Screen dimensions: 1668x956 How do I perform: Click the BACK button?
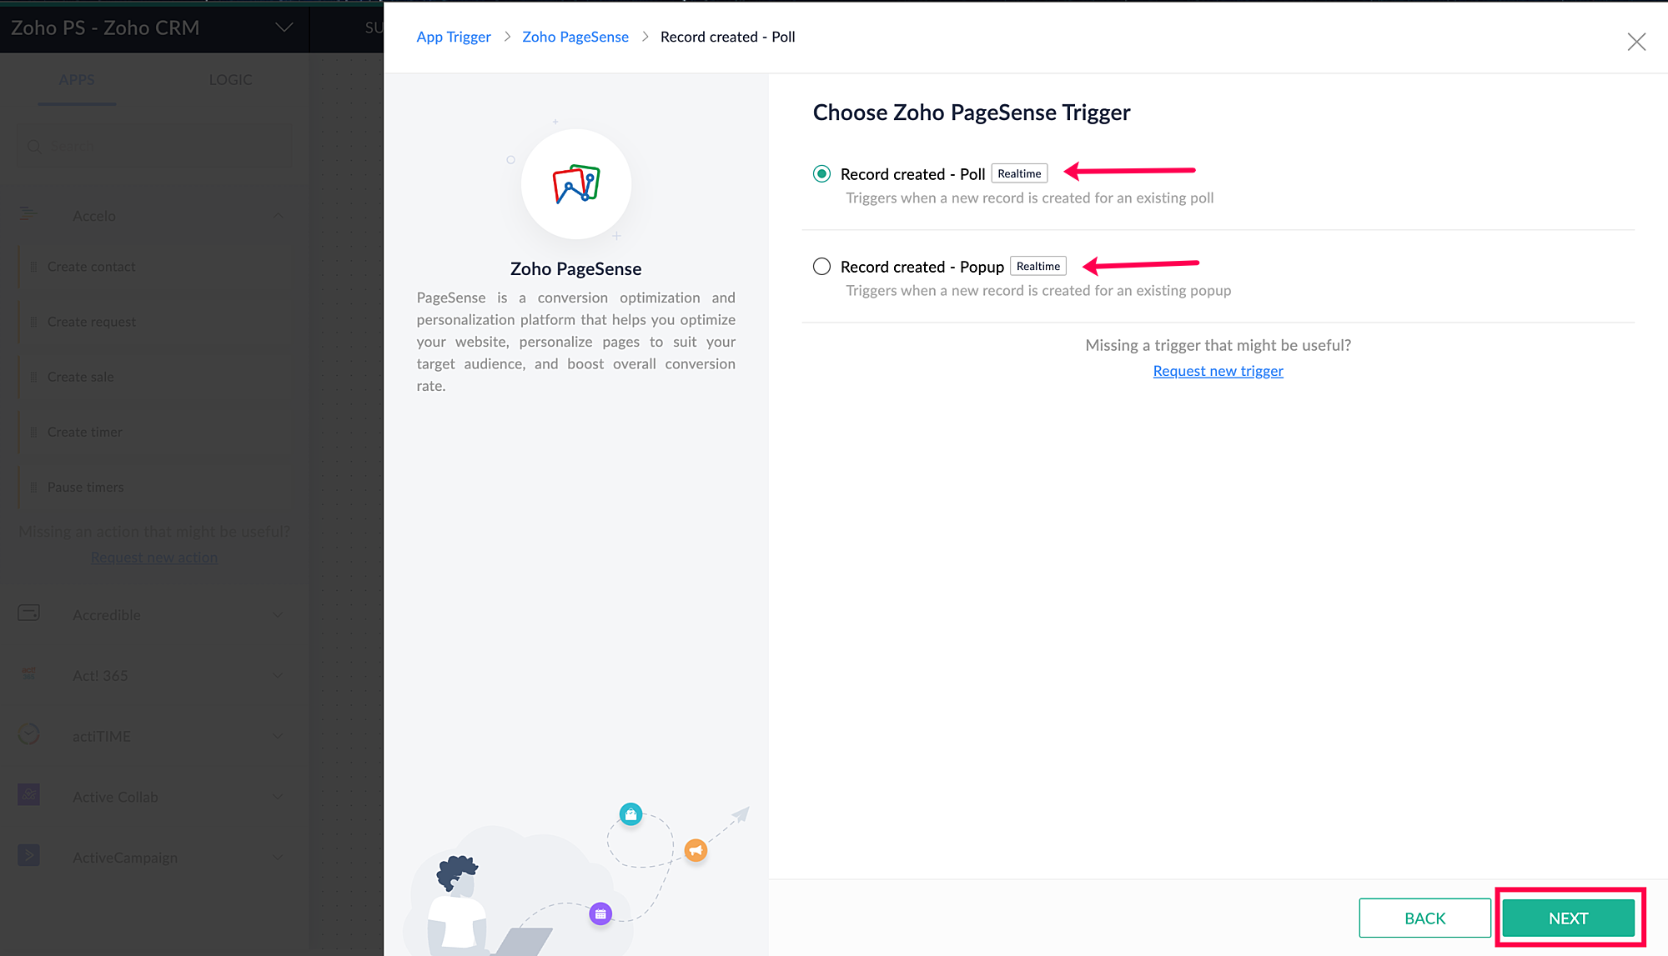pyautogui.click(x=1424, y=918)
